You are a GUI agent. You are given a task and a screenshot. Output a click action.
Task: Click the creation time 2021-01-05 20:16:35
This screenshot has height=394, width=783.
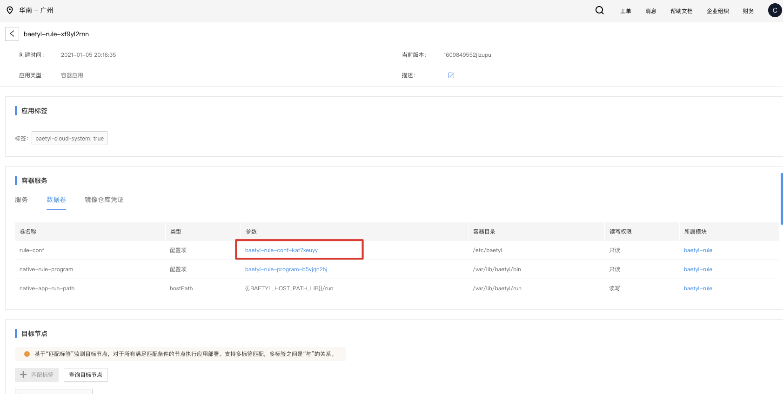(x=88, y=55)
